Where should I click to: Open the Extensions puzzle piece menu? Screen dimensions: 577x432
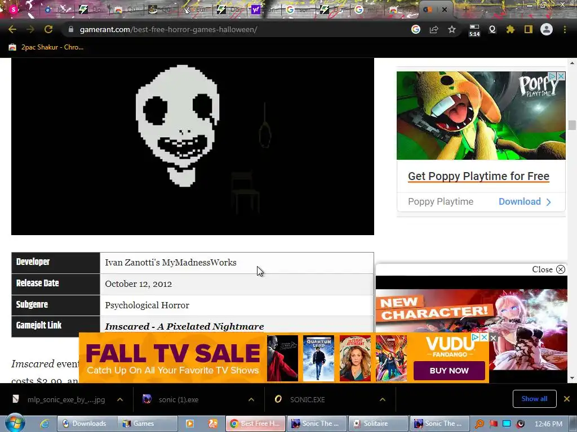click(510, 29)
